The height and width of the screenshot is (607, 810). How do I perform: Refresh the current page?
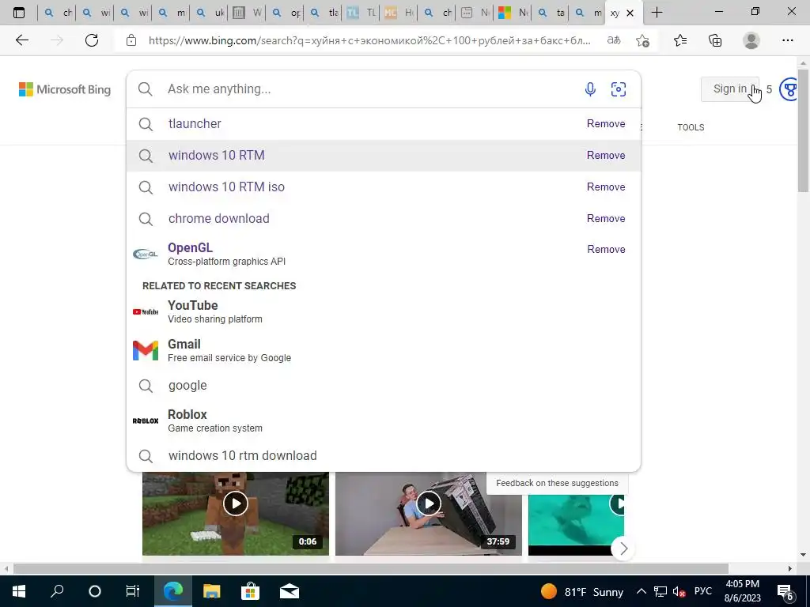[92, 40]
